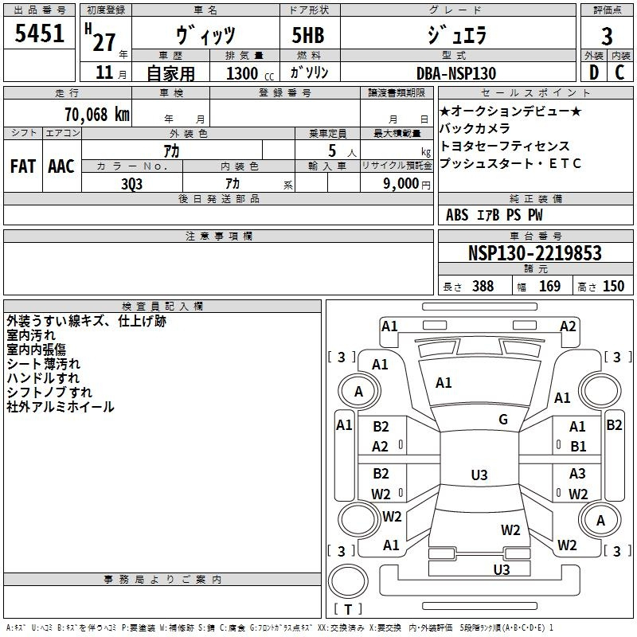Select vehicle history 自家用

(170, 73)
